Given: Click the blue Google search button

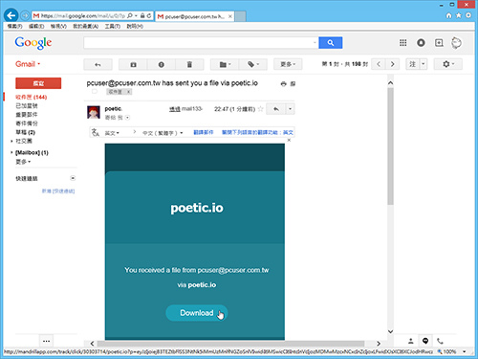Looking at the screenshot, I should click(x=331, y=42).
